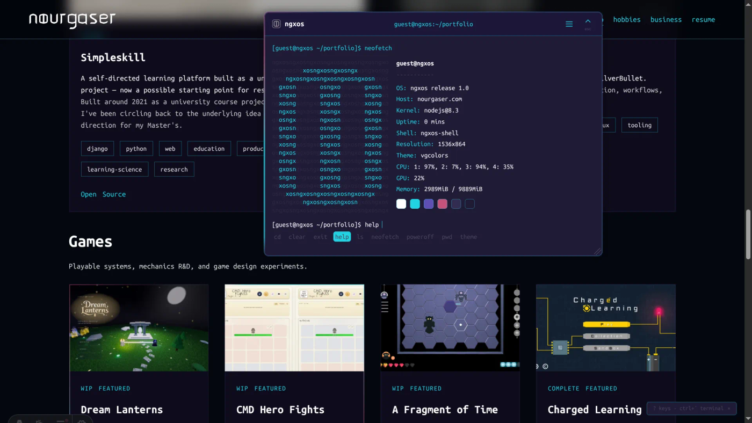The image size is (752, 423).
Task: Click the cyan neofetch color swatch
Action: (415, 204)
